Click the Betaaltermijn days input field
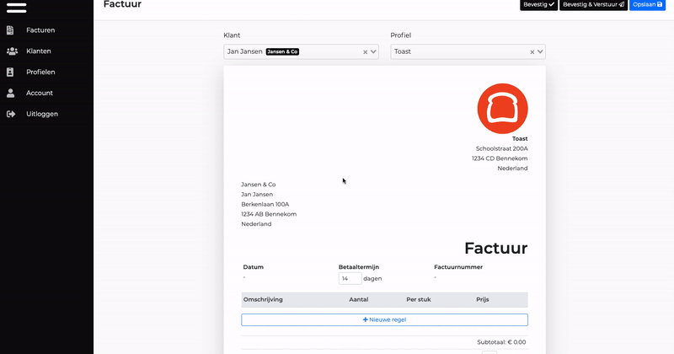Image resolution: width=674 pixels, height=354 pixels. pos(350,278)
